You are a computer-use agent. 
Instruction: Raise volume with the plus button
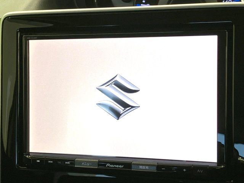185,170
